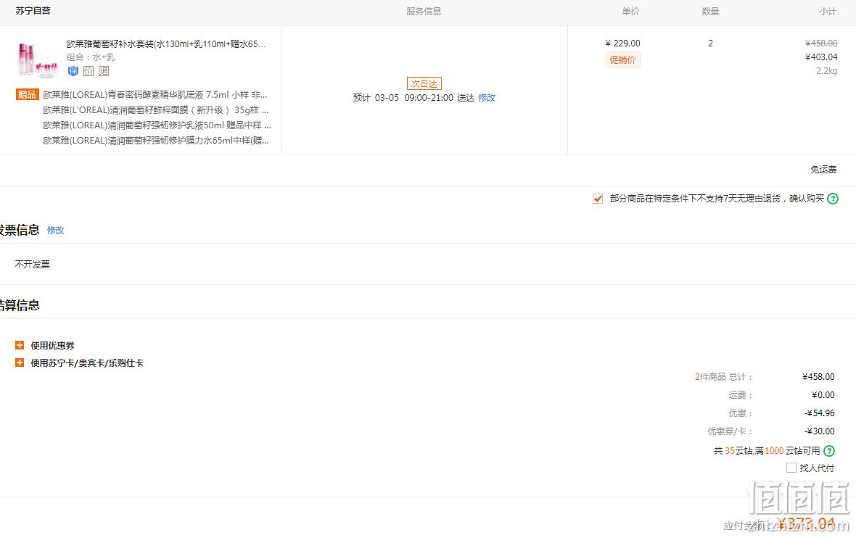This screenshot has width=856, height=538.
Task: Click the discount amount -¥54.96
Action: pyautogui.click(x=820, y=413)
